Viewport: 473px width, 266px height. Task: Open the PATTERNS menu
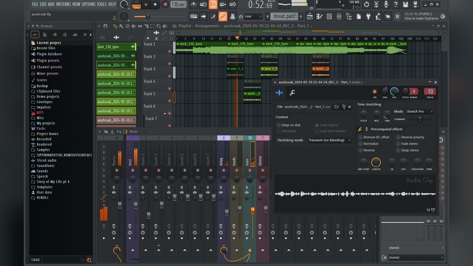point(63,4)
